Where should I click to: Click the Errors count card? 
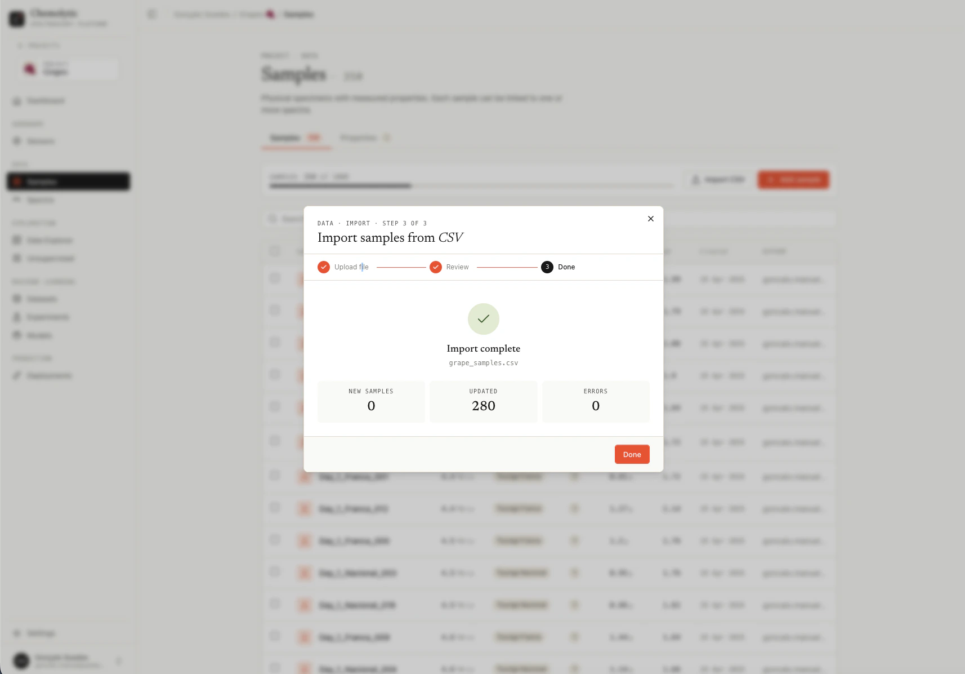(x=596, y=402)
